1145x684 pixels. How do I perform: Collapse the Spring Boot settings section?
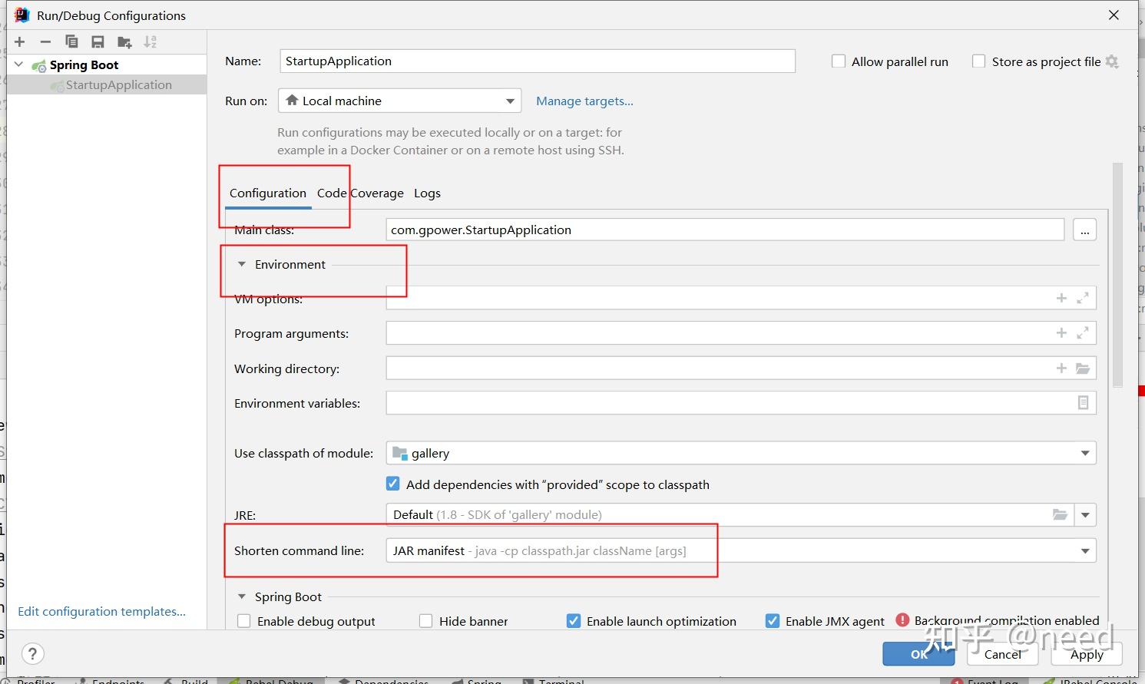pyautogui.click(x=241, y=596)
